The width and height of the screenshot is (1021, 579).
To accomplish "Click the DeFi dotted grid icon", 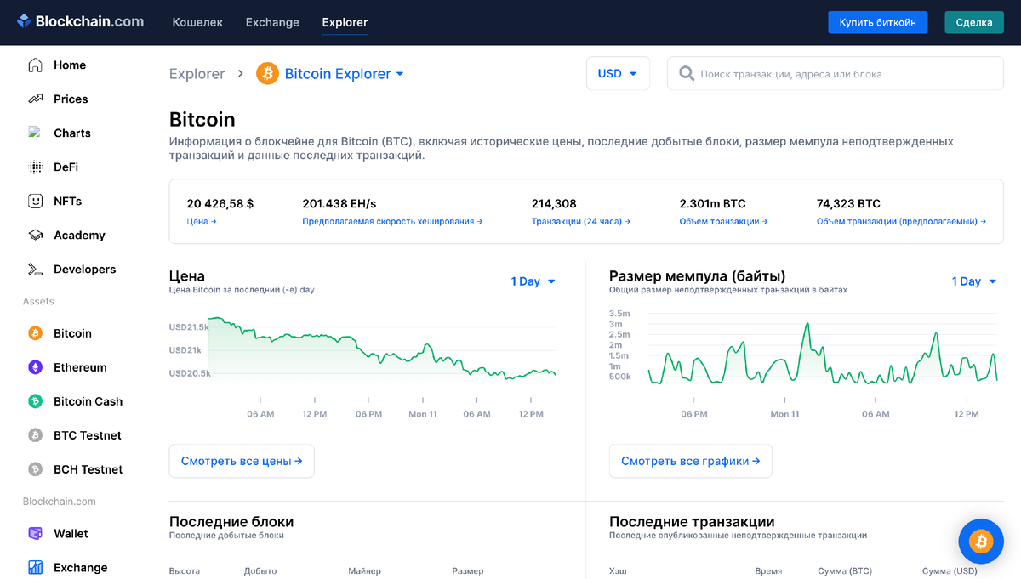I will (x=35, y=167).
